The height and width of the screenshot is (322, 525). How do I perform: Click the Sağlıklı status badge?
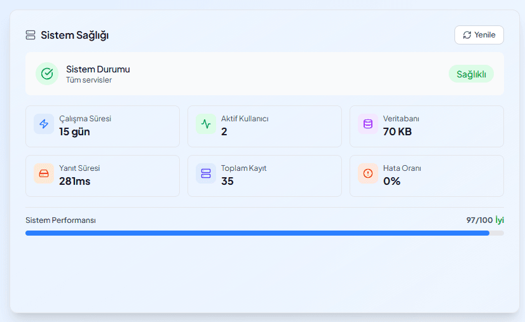471,74
